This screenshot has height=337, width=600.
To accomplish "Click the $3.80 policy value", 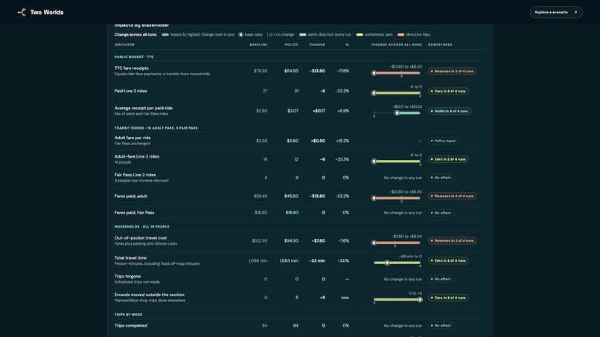I will (x=293, y=141).
